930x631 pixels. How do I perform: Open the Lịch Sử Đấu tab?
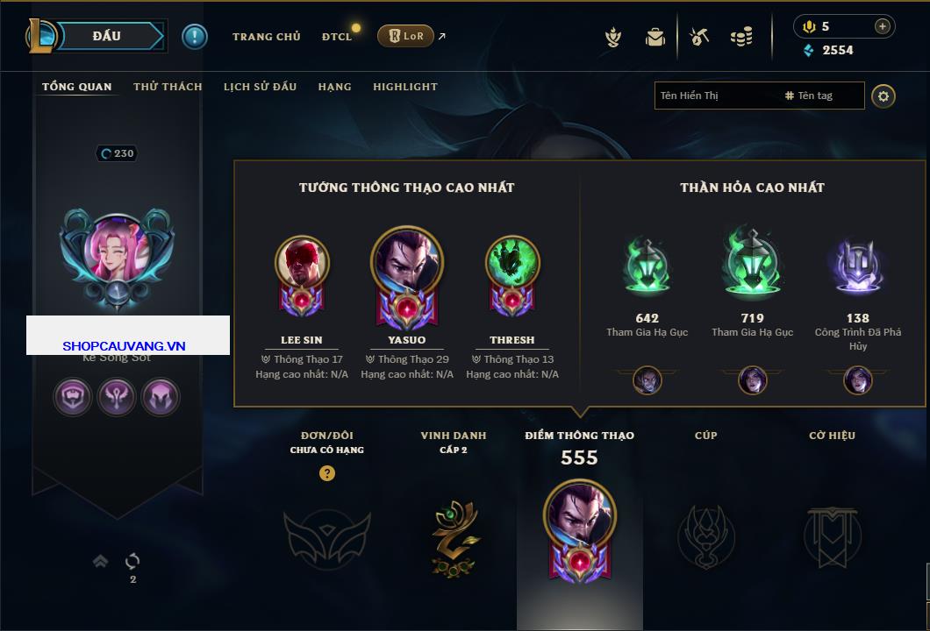tap(260, 87)
